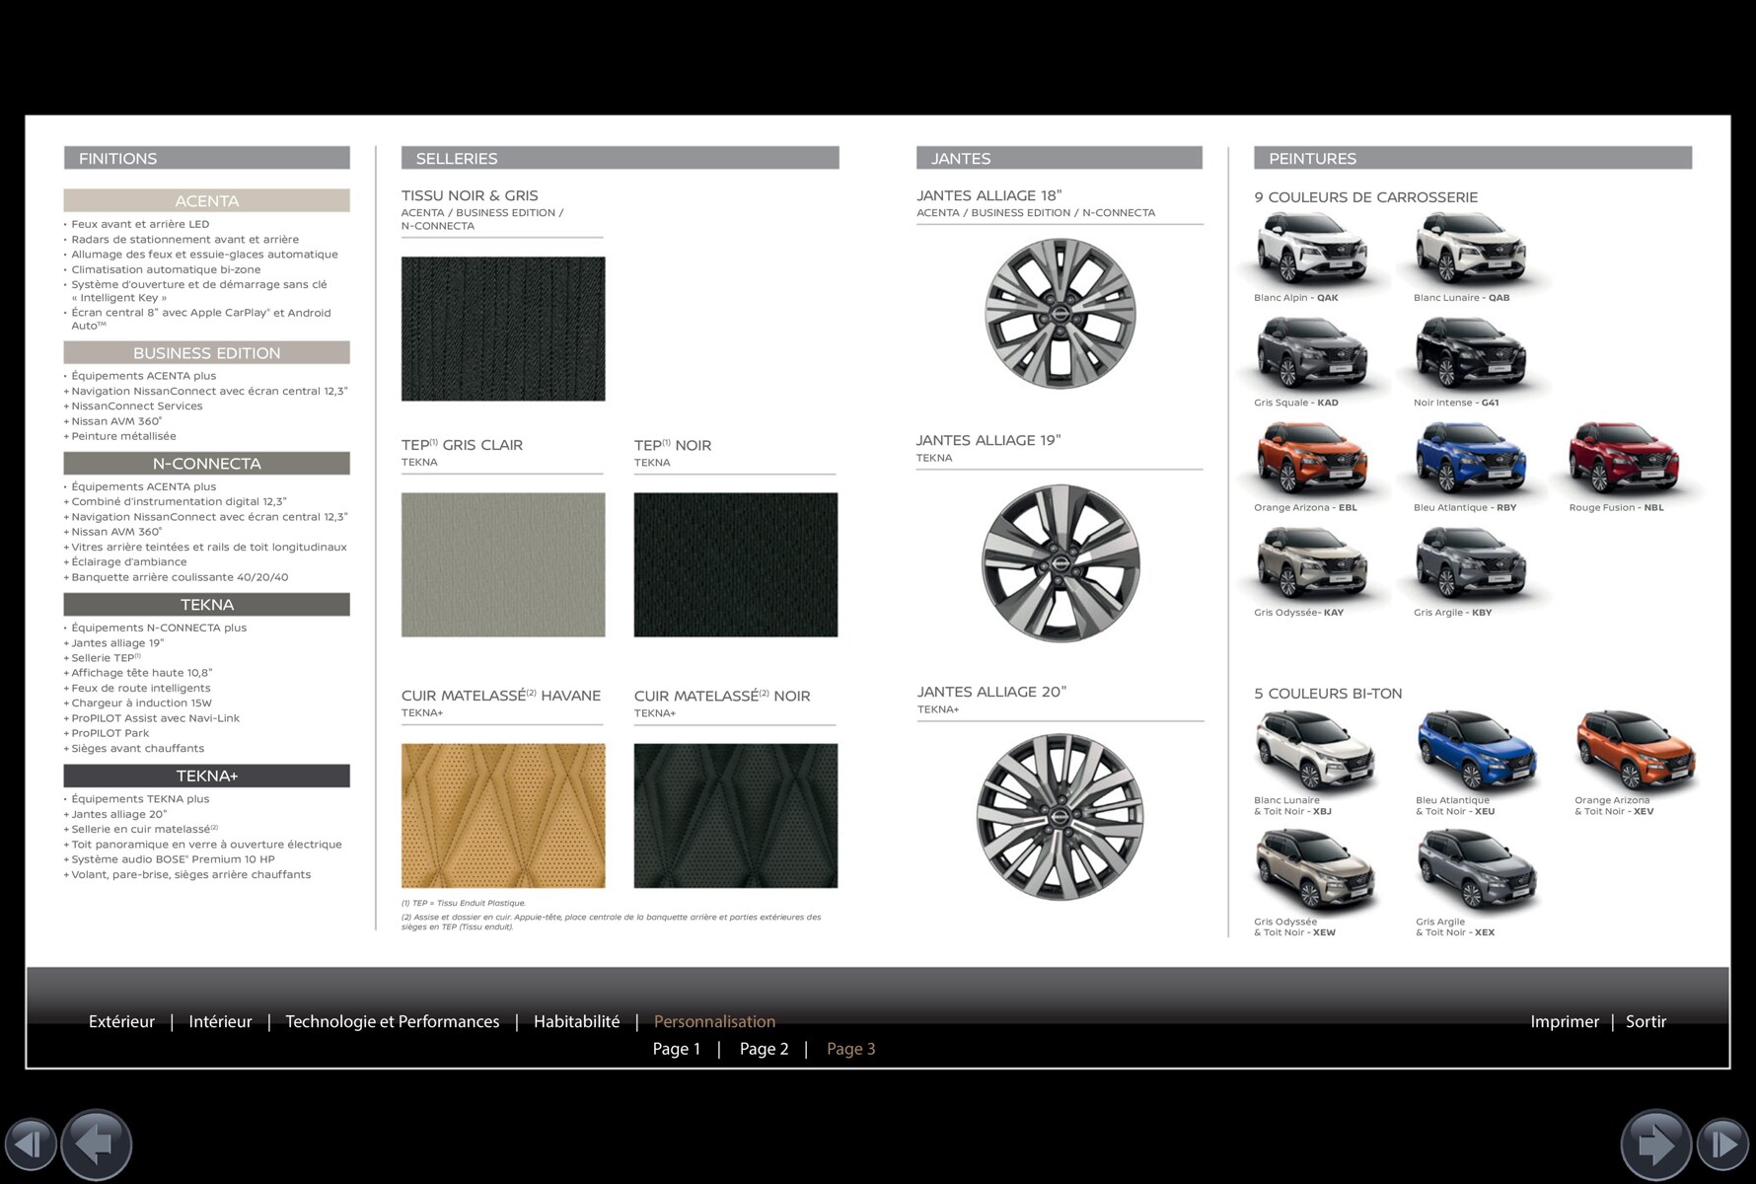This screenshot has width=1756, height=1184.
Task: Click the PEINTURES section header
Action: click(1473, 158)
